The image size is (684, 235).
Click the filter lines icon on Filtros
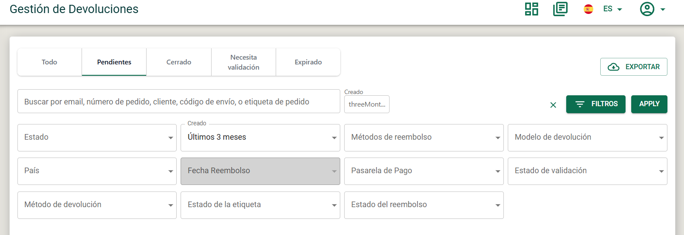[580, 104]
